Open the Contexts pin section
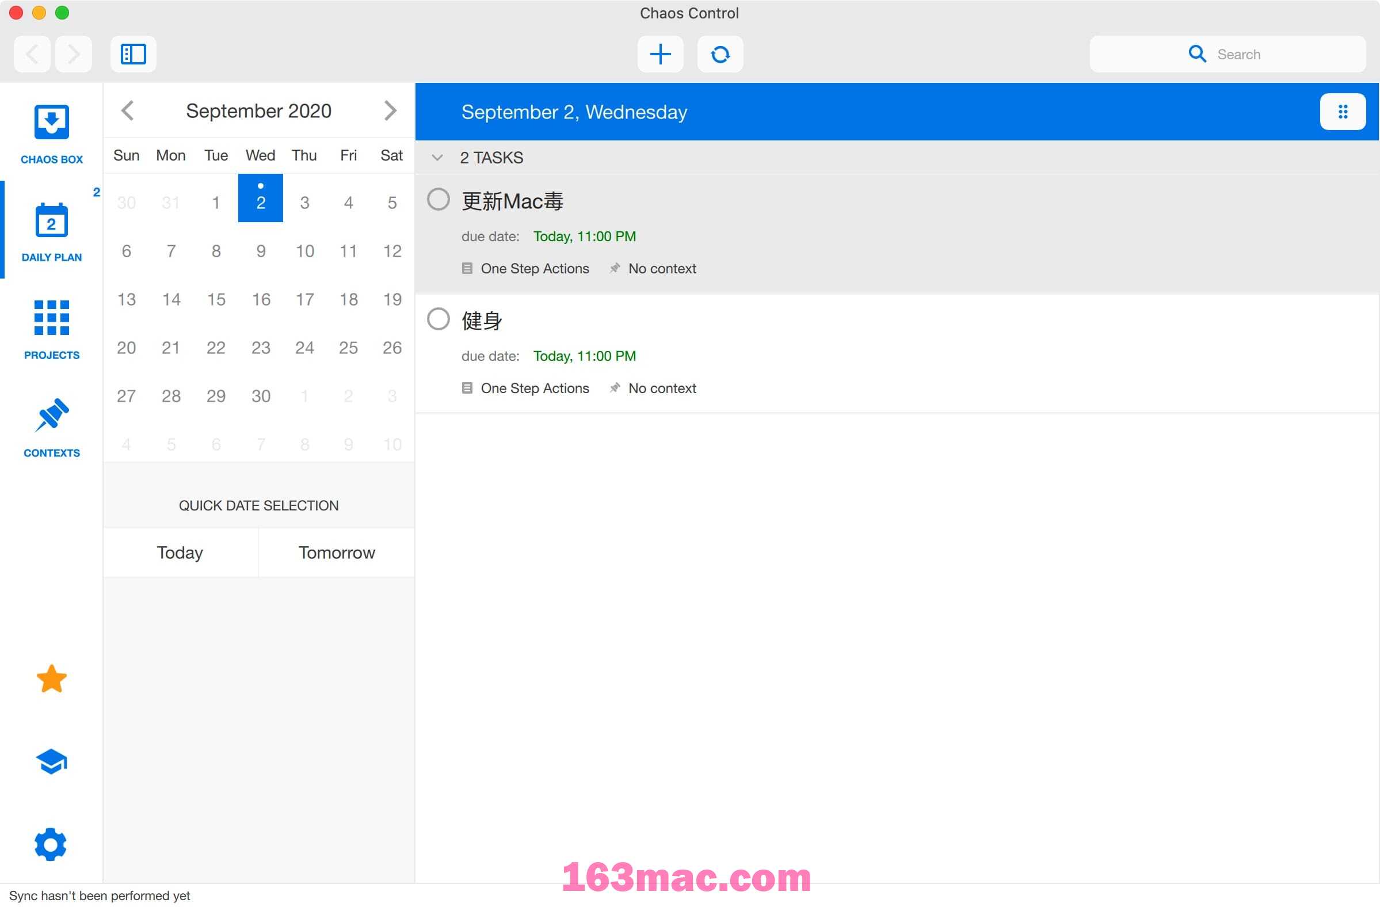Screen dimensions: 1380x907 pos(52,428)
